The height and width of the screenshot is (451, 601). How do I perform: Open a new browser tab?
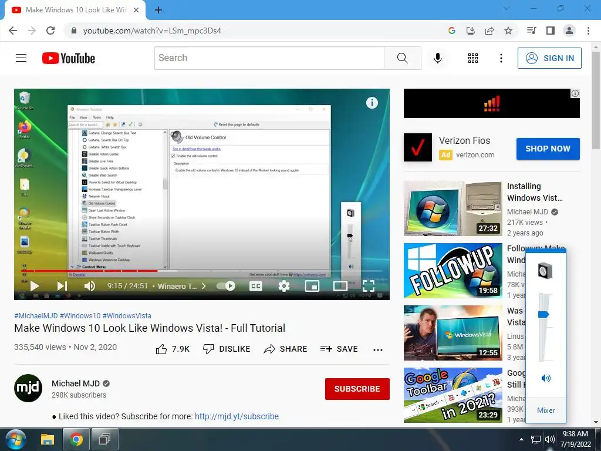[158, 10]
